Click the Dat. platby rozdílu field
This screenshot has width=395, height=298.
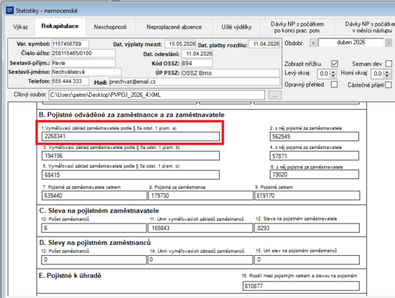coord(264,44)
